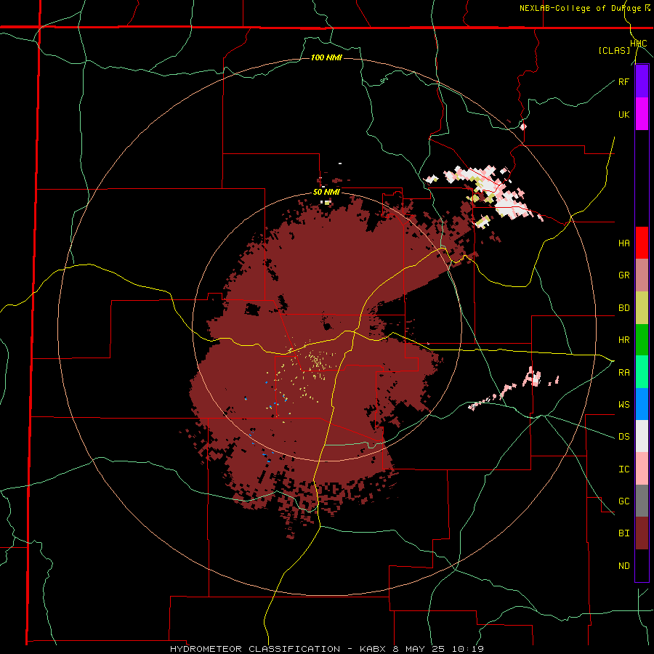Select the BD yellow legend swatch
Viewport: 654px width, 654px height.
(x=642, y=308)
